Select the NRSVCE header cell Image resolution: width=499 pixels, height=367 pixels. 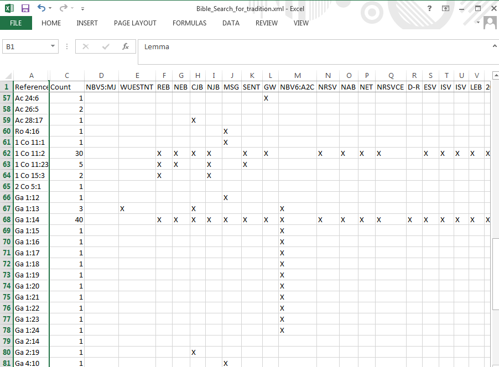(x=391, y=87)
